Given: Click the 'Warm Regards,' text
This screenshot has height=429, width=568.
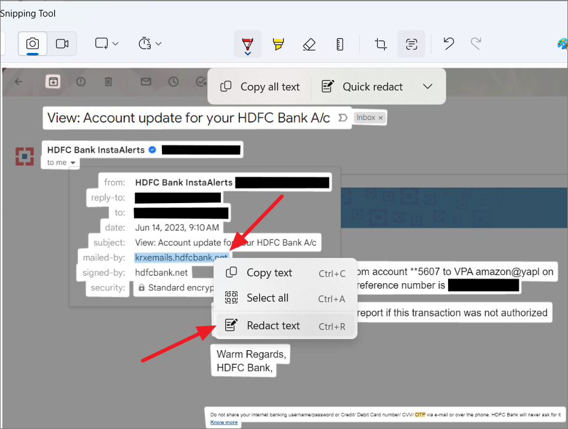Looking at the screenshot, I should [x=252, y=354].
